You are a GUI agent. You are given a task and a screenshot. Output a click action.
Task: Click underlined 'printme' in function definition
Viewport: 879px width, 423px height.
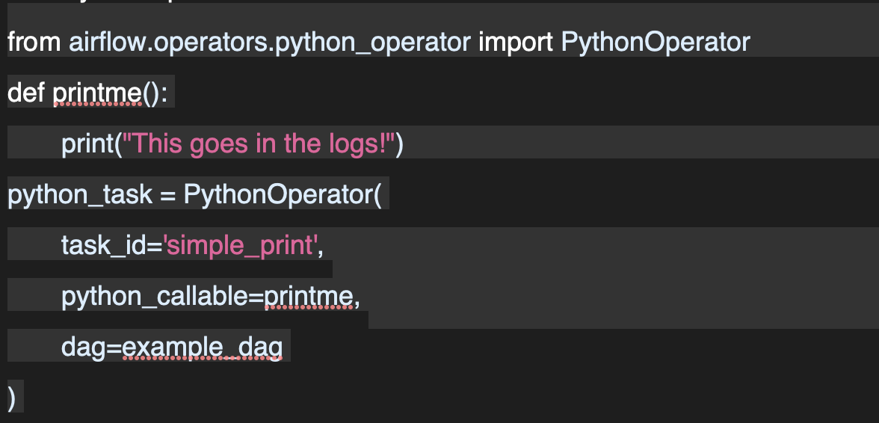click(x=97, y=93)
